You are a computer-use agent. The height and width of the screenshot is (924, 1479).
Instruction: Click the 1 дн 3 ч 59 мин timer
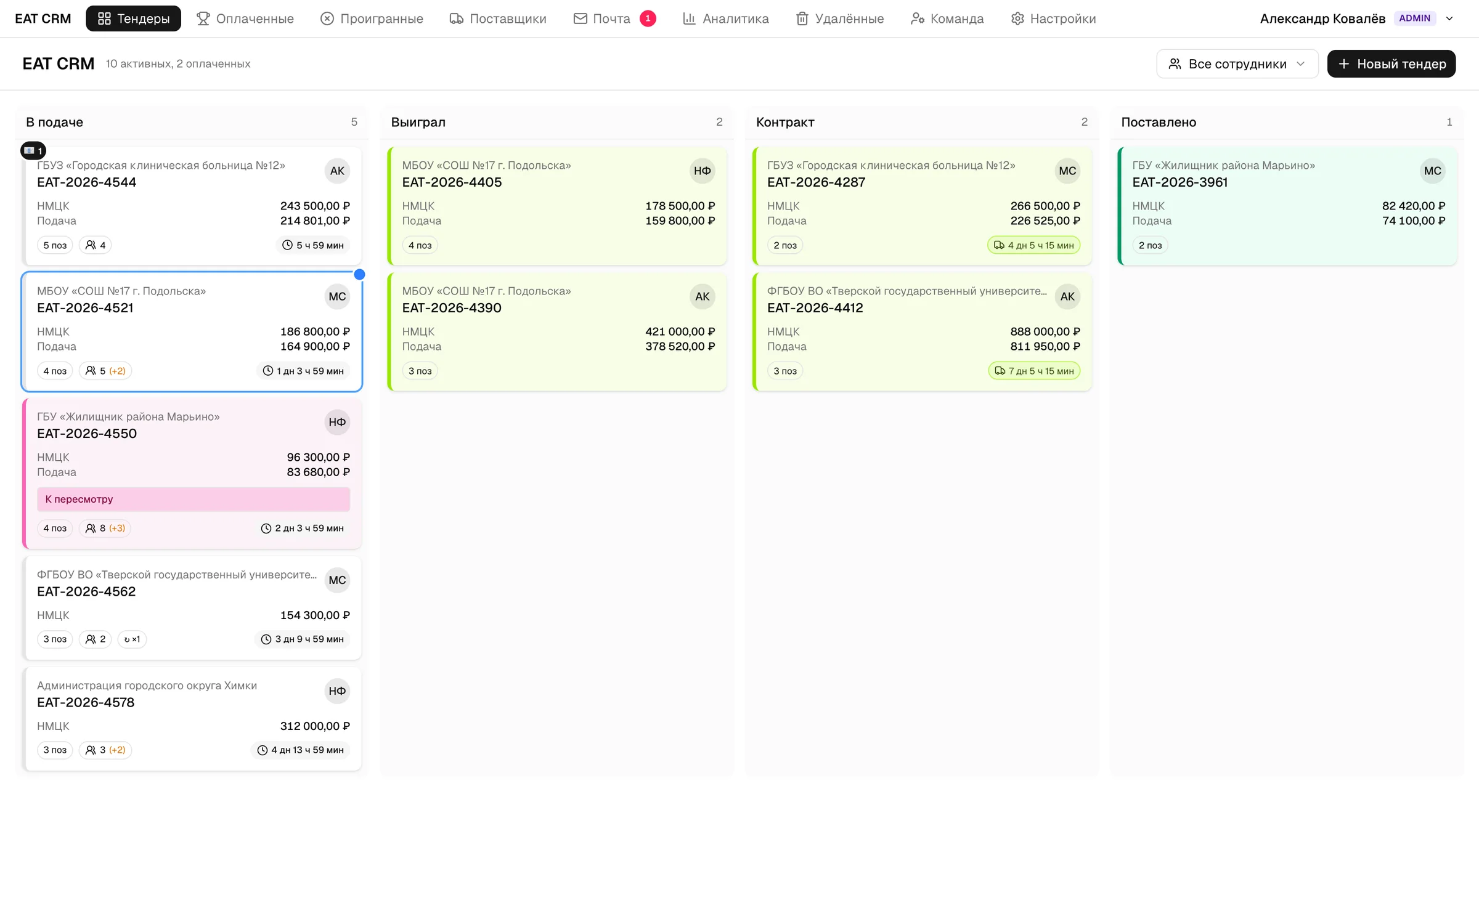click(x=303, y=371)
